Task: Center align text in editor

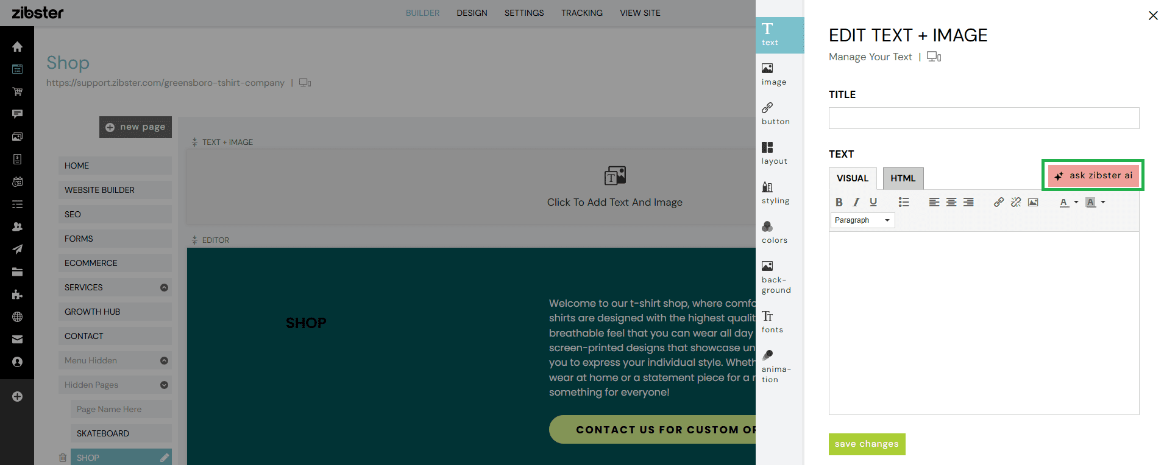Action: [x=951, y=202]
